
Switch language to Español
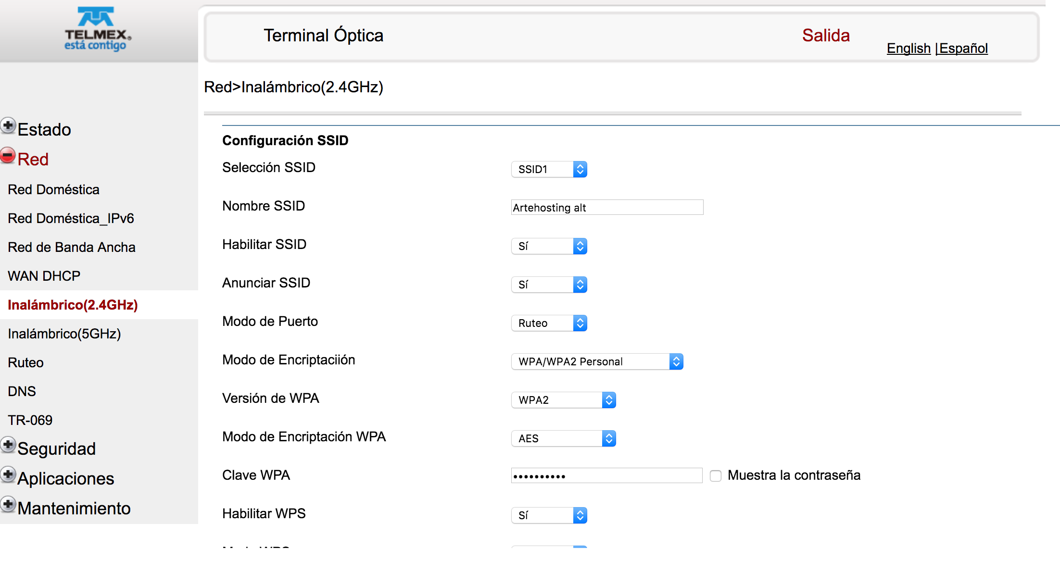(x=963, y=48)
